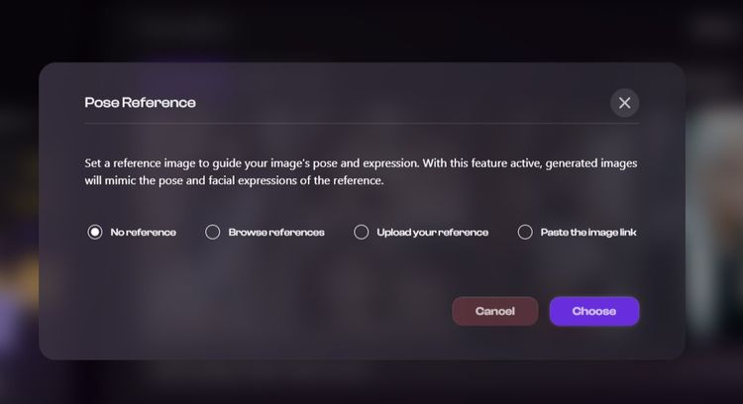Click the "will mimic the pose" description line
Viewport: 743px width, 404px height.
pyautogui.click(x=234, y=181)
